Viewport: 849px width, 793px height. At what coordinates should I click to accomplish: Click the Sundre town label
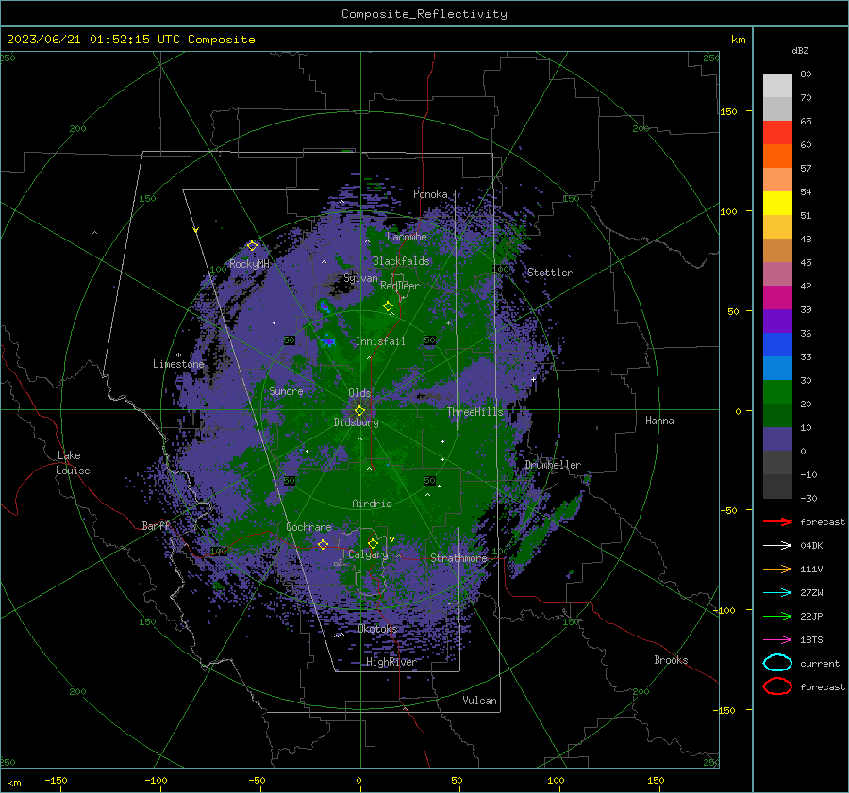(286, 390)
